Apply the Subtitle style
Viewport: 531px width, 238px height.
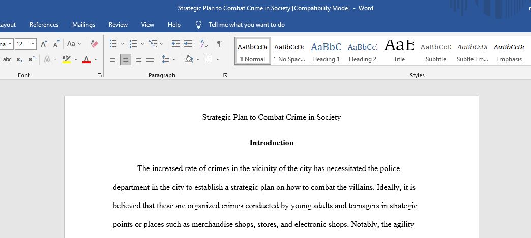436,51
